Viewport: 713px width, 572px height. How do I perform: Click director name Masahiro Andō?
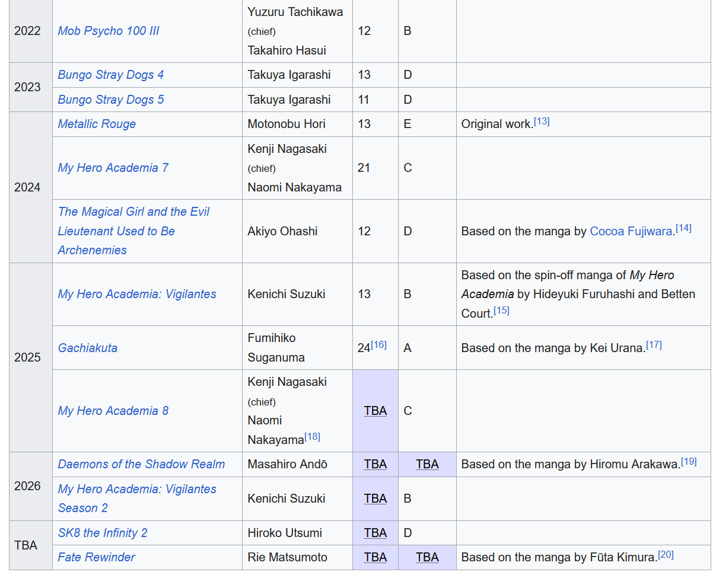[x=288, y=464]
